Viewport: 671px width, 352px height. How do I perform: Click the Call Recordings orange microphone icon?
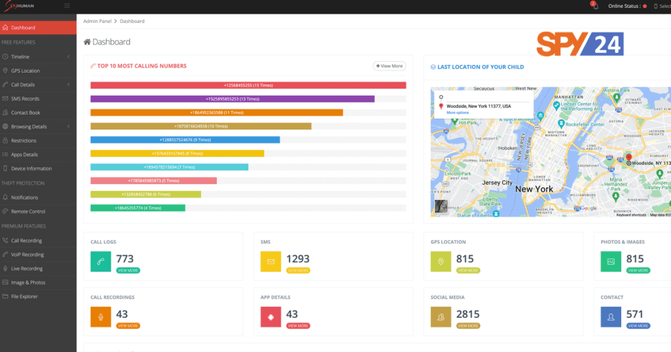click(100, 317)
